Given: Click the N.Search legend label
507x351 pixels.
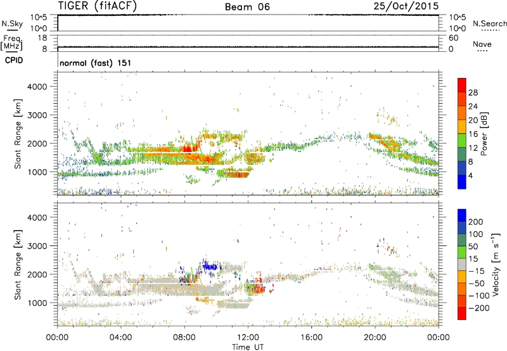Looking at the screenshot, I should click(x=489, y=23).
